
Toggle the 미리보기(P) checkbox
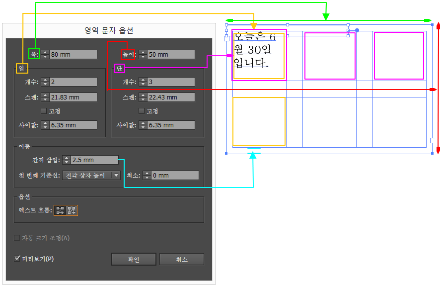click(x=18, y=259)
